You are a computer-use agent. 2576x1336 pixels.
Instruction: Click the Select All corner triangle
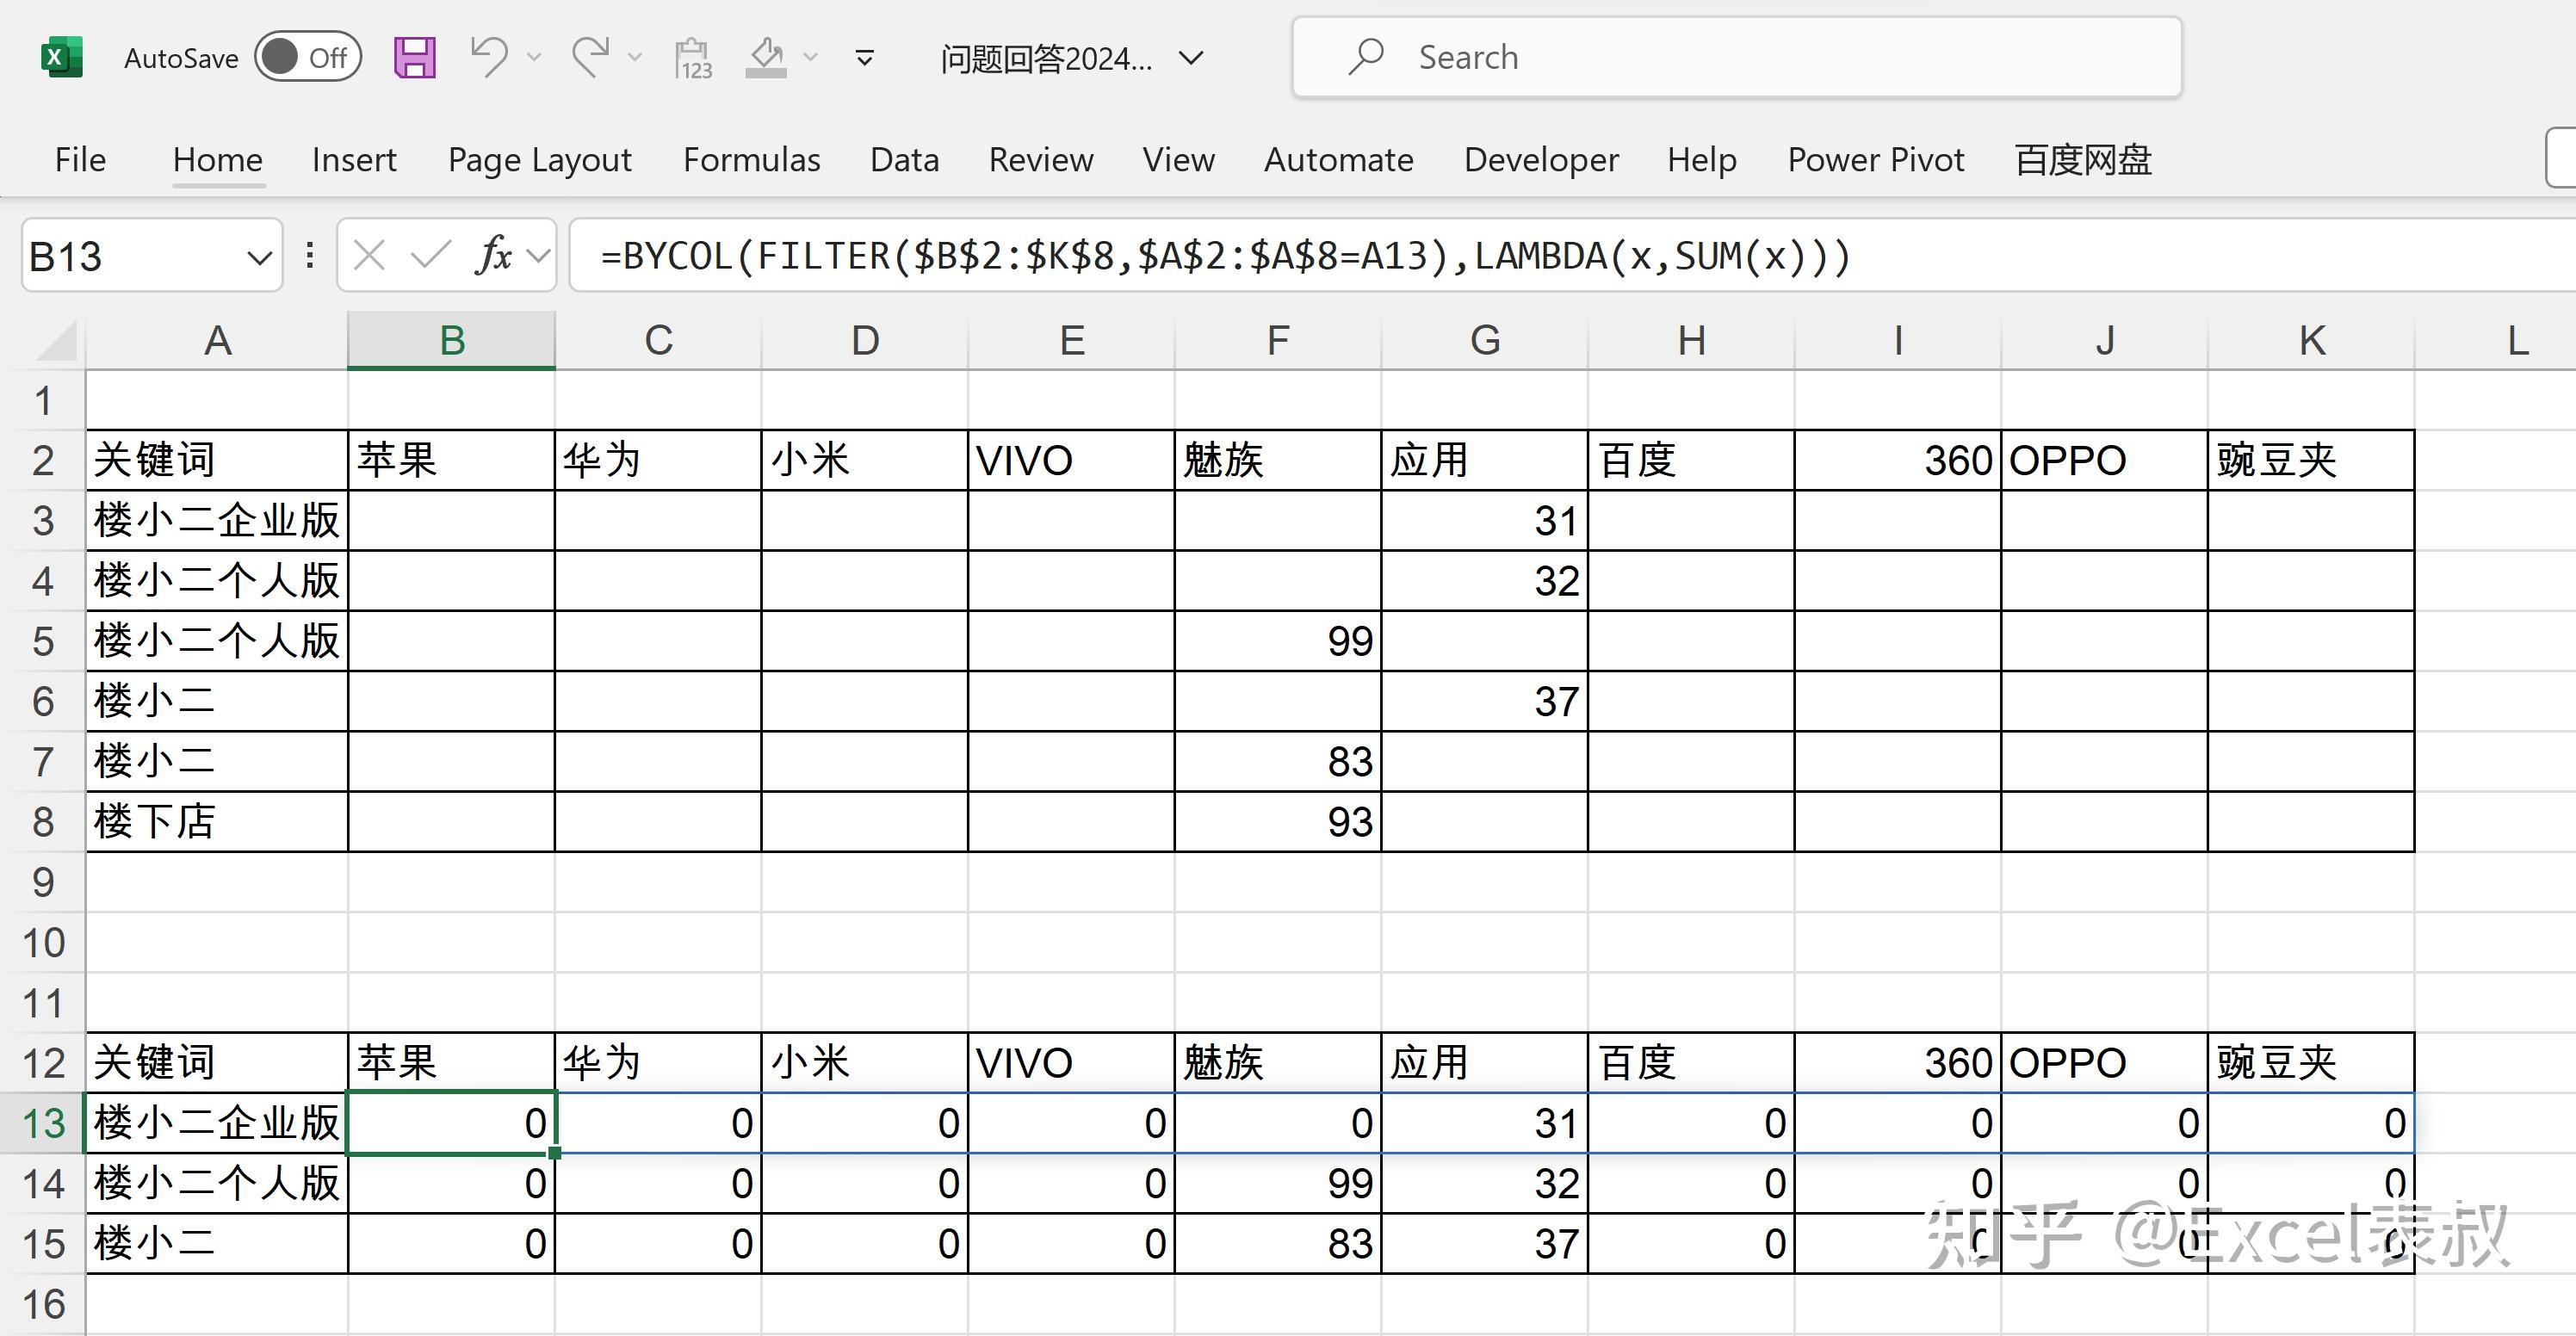(x=56, y=340)
